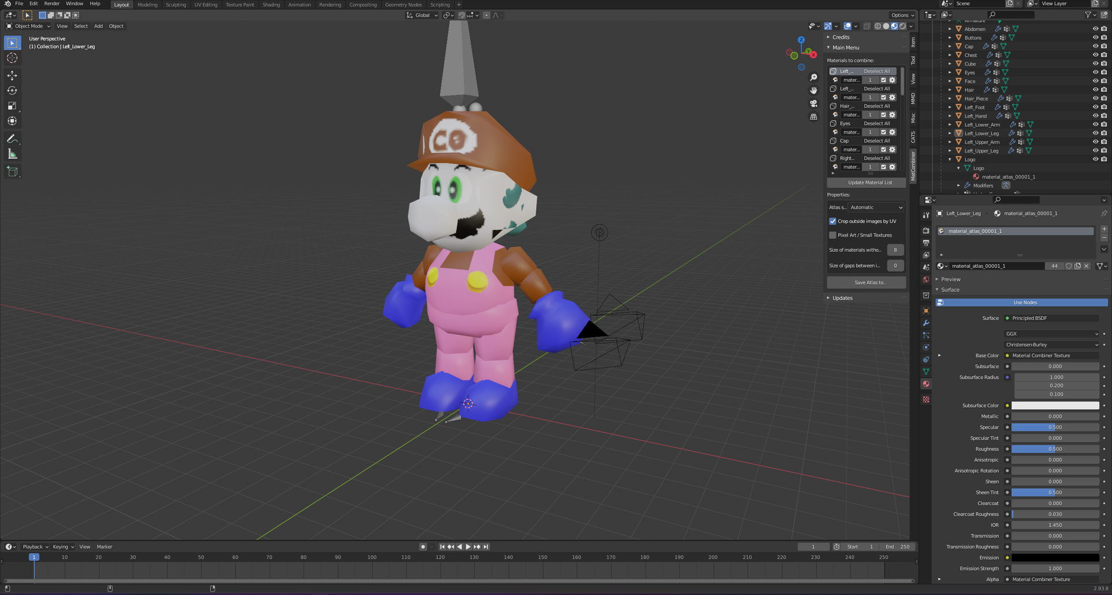Open the Atlas size Automatic dropdown
Viewport: 1112px width, 595px height.
point(876,207)
